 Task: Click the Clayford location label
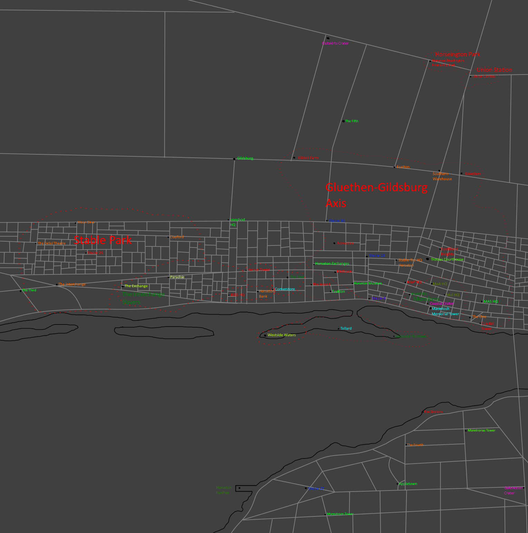(177, 237)
